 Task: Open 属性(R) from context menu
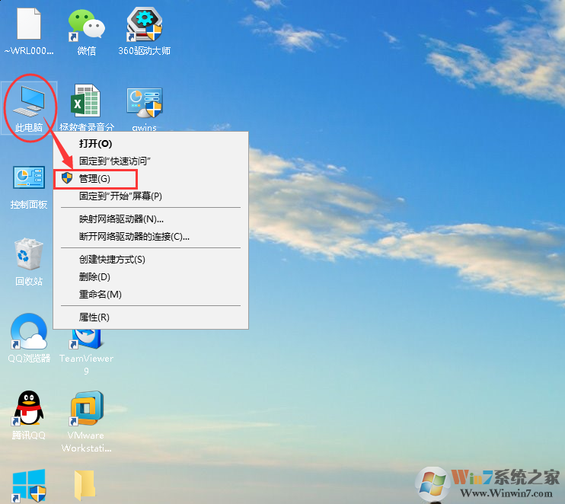tap(151, 317)
